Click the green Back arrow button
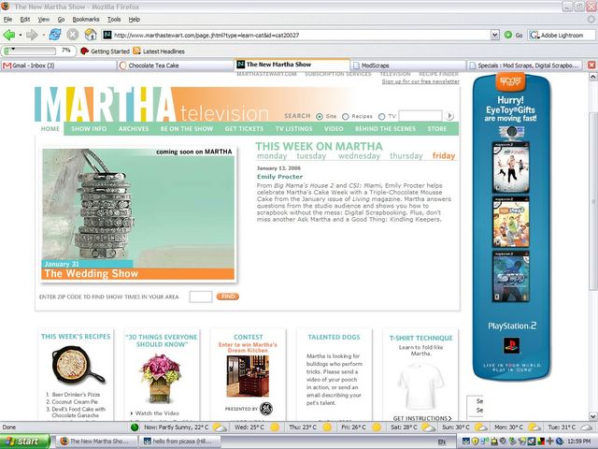Viewport: 598px width, 449px height. pyautogui.click(x=9, y=36)
